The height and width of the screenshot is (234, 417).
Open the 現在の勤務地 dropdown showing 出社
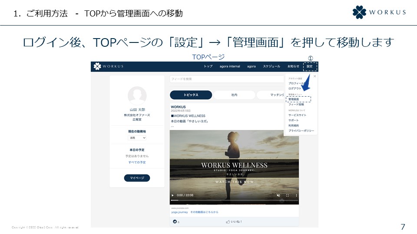(x=137, y=138)
